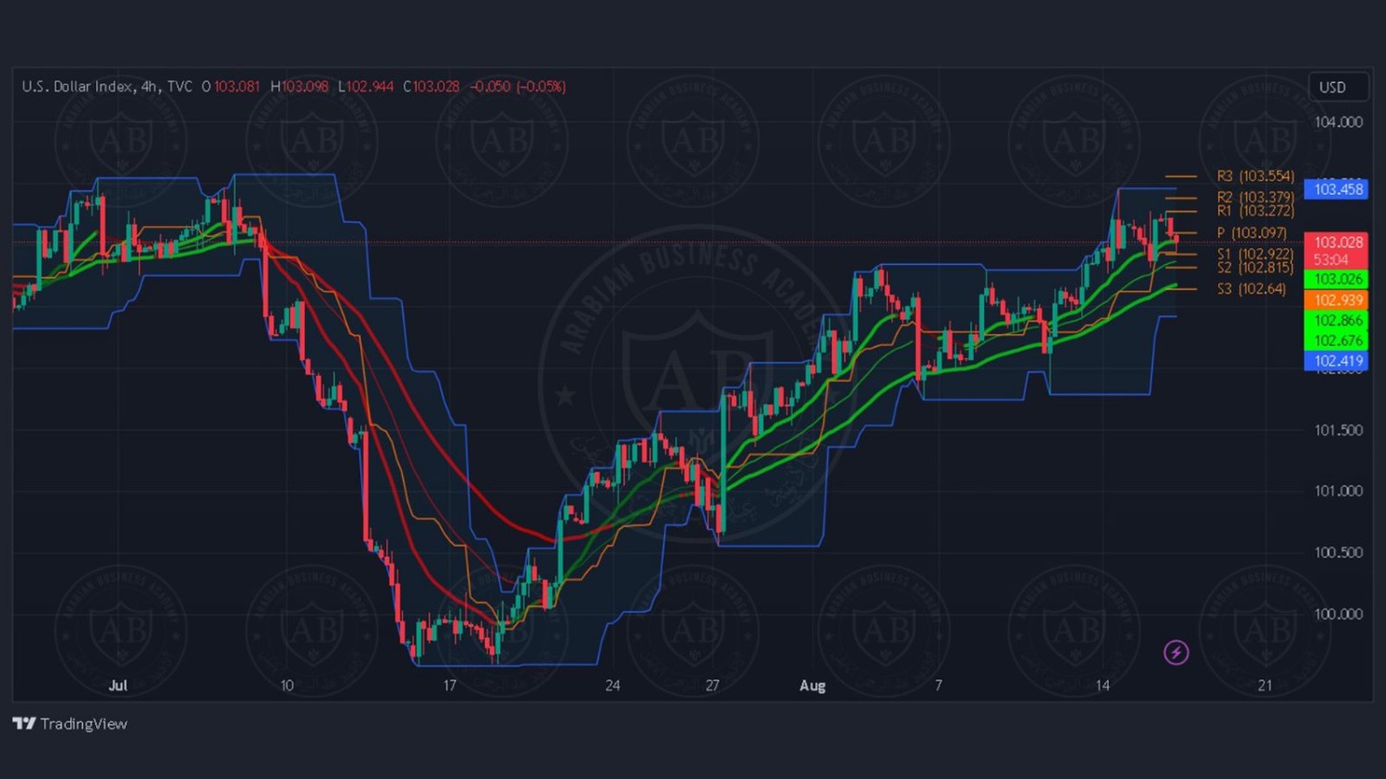
Task: Open the USD currency selector
Action: [1332, 87]
